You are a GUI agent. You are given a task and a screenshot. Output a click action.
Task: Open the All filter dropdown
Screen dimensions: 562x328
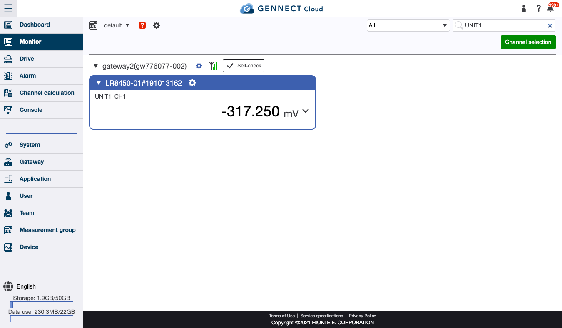click(x=445, y=25)
